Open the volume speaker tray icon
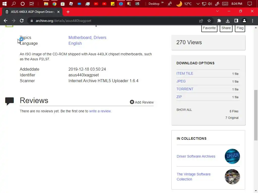258x193 pixels. pos(210,4)
